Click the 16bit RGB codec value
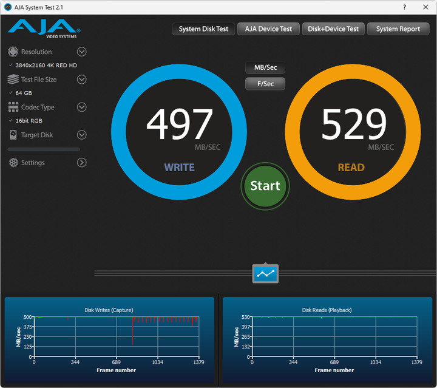The height and width of the screenshot is (388, 437). 29,121
